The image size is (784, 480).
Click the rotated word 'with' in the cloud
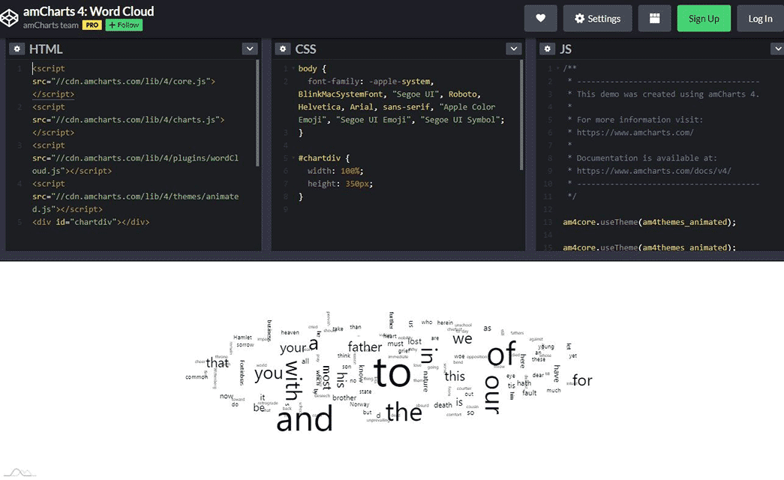pyautogui.click(x=293, y=380)
